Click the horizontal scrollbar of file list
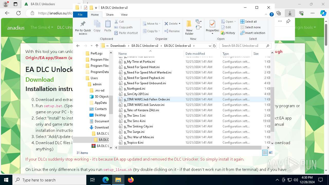Image resolution: width=329 pixels, height=185 pixels. point(190,148)
